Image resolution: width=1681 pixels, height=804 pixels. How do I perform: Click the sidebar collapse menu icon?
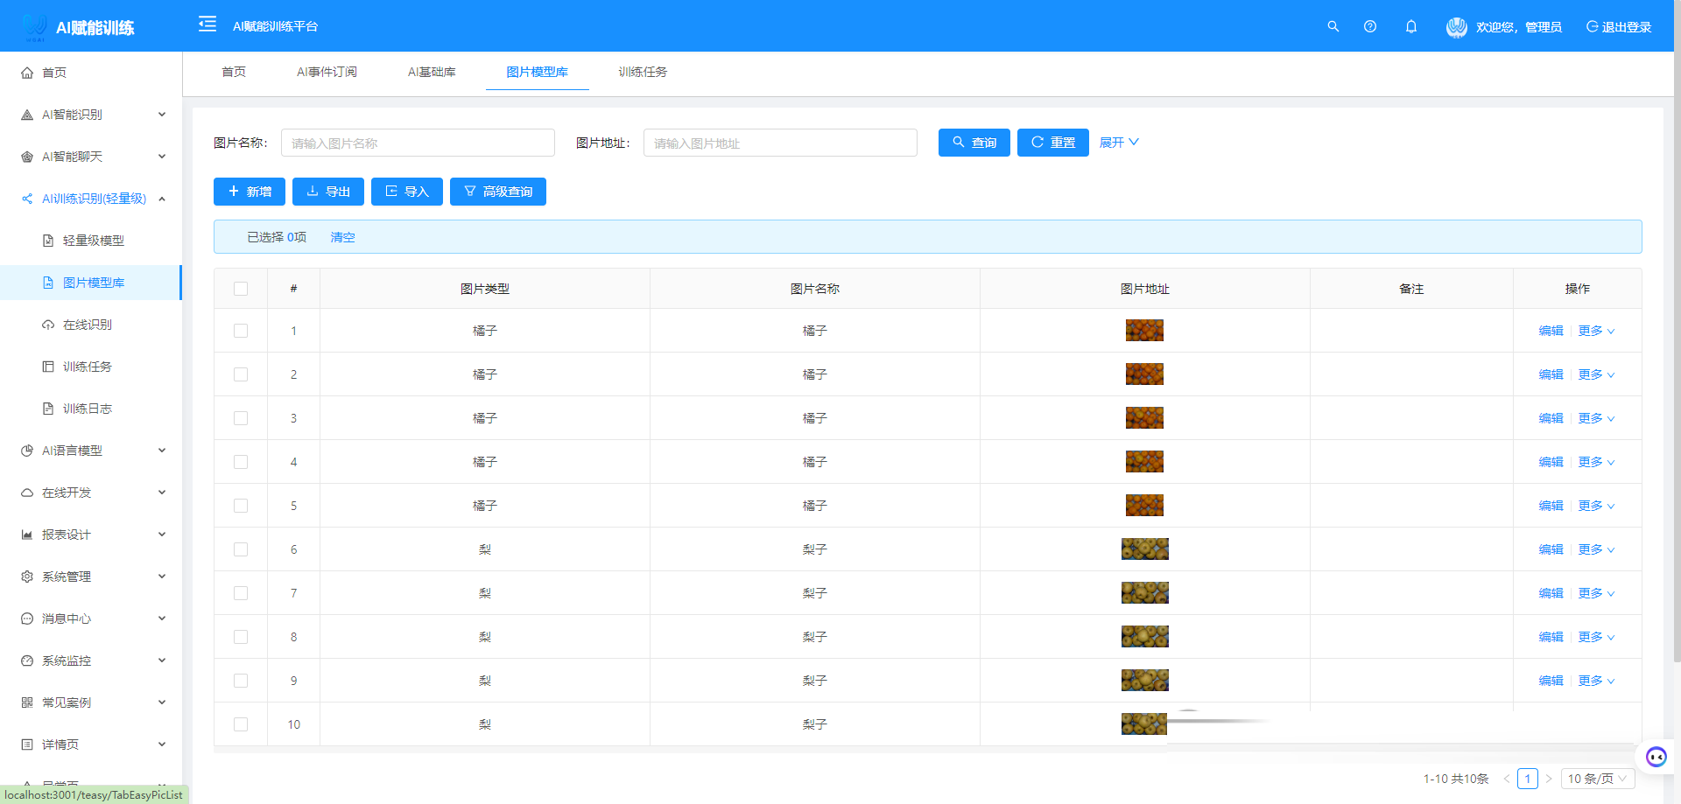(x=207, y=24)
